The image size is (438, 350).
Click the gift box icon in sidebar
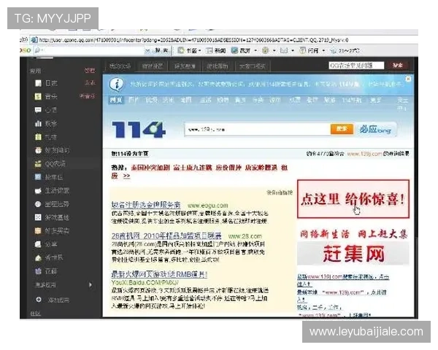(x=38, y=137)
